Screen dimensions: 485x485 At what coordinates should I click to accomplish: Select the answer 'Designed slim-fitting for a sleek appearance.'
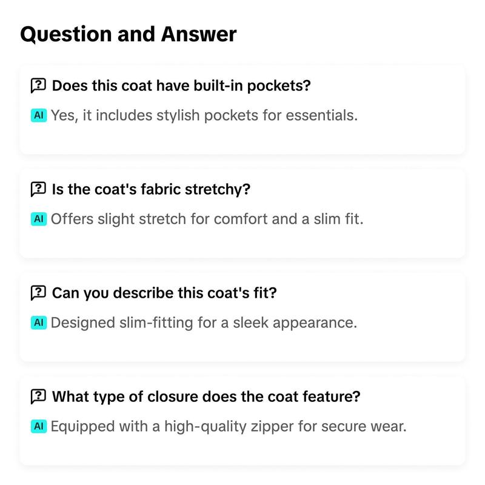204,323
